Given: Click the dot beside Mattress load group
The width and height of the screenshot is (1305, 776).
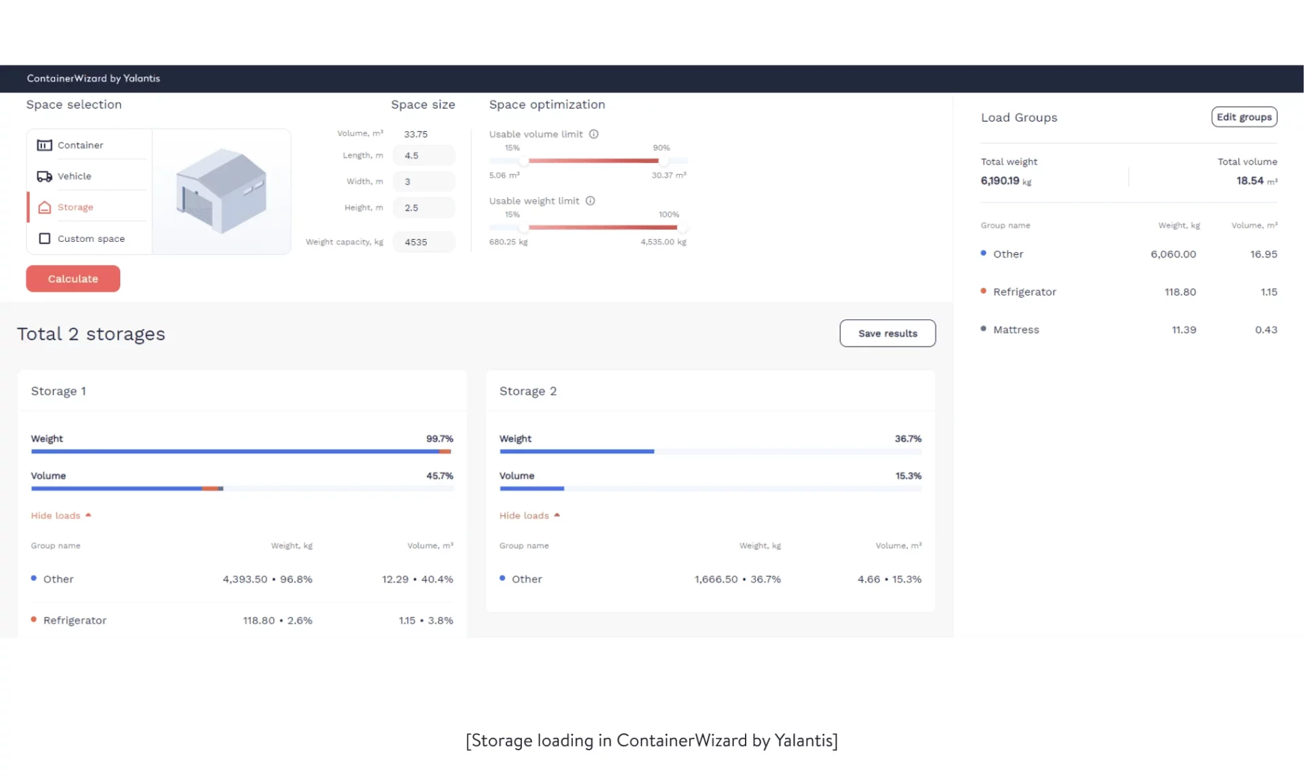Looking at the screenshot, I should pos(983,329).
